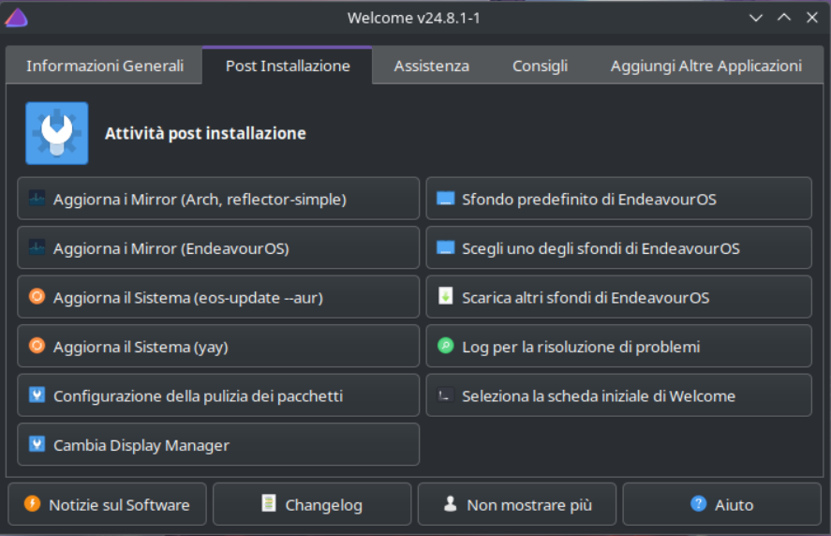This screenshot has width=831, height=536.
Task: Click green search icon on Log per la risoluzione
Action: (445, 346)
